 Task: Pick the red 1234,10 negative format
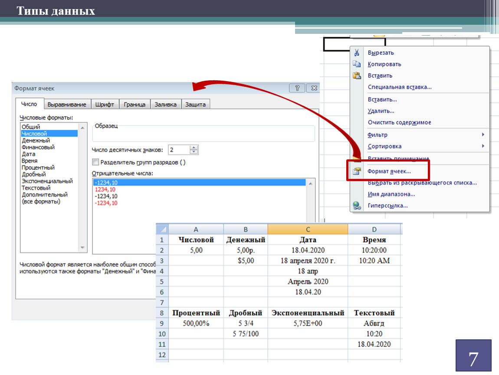[106, 190]
